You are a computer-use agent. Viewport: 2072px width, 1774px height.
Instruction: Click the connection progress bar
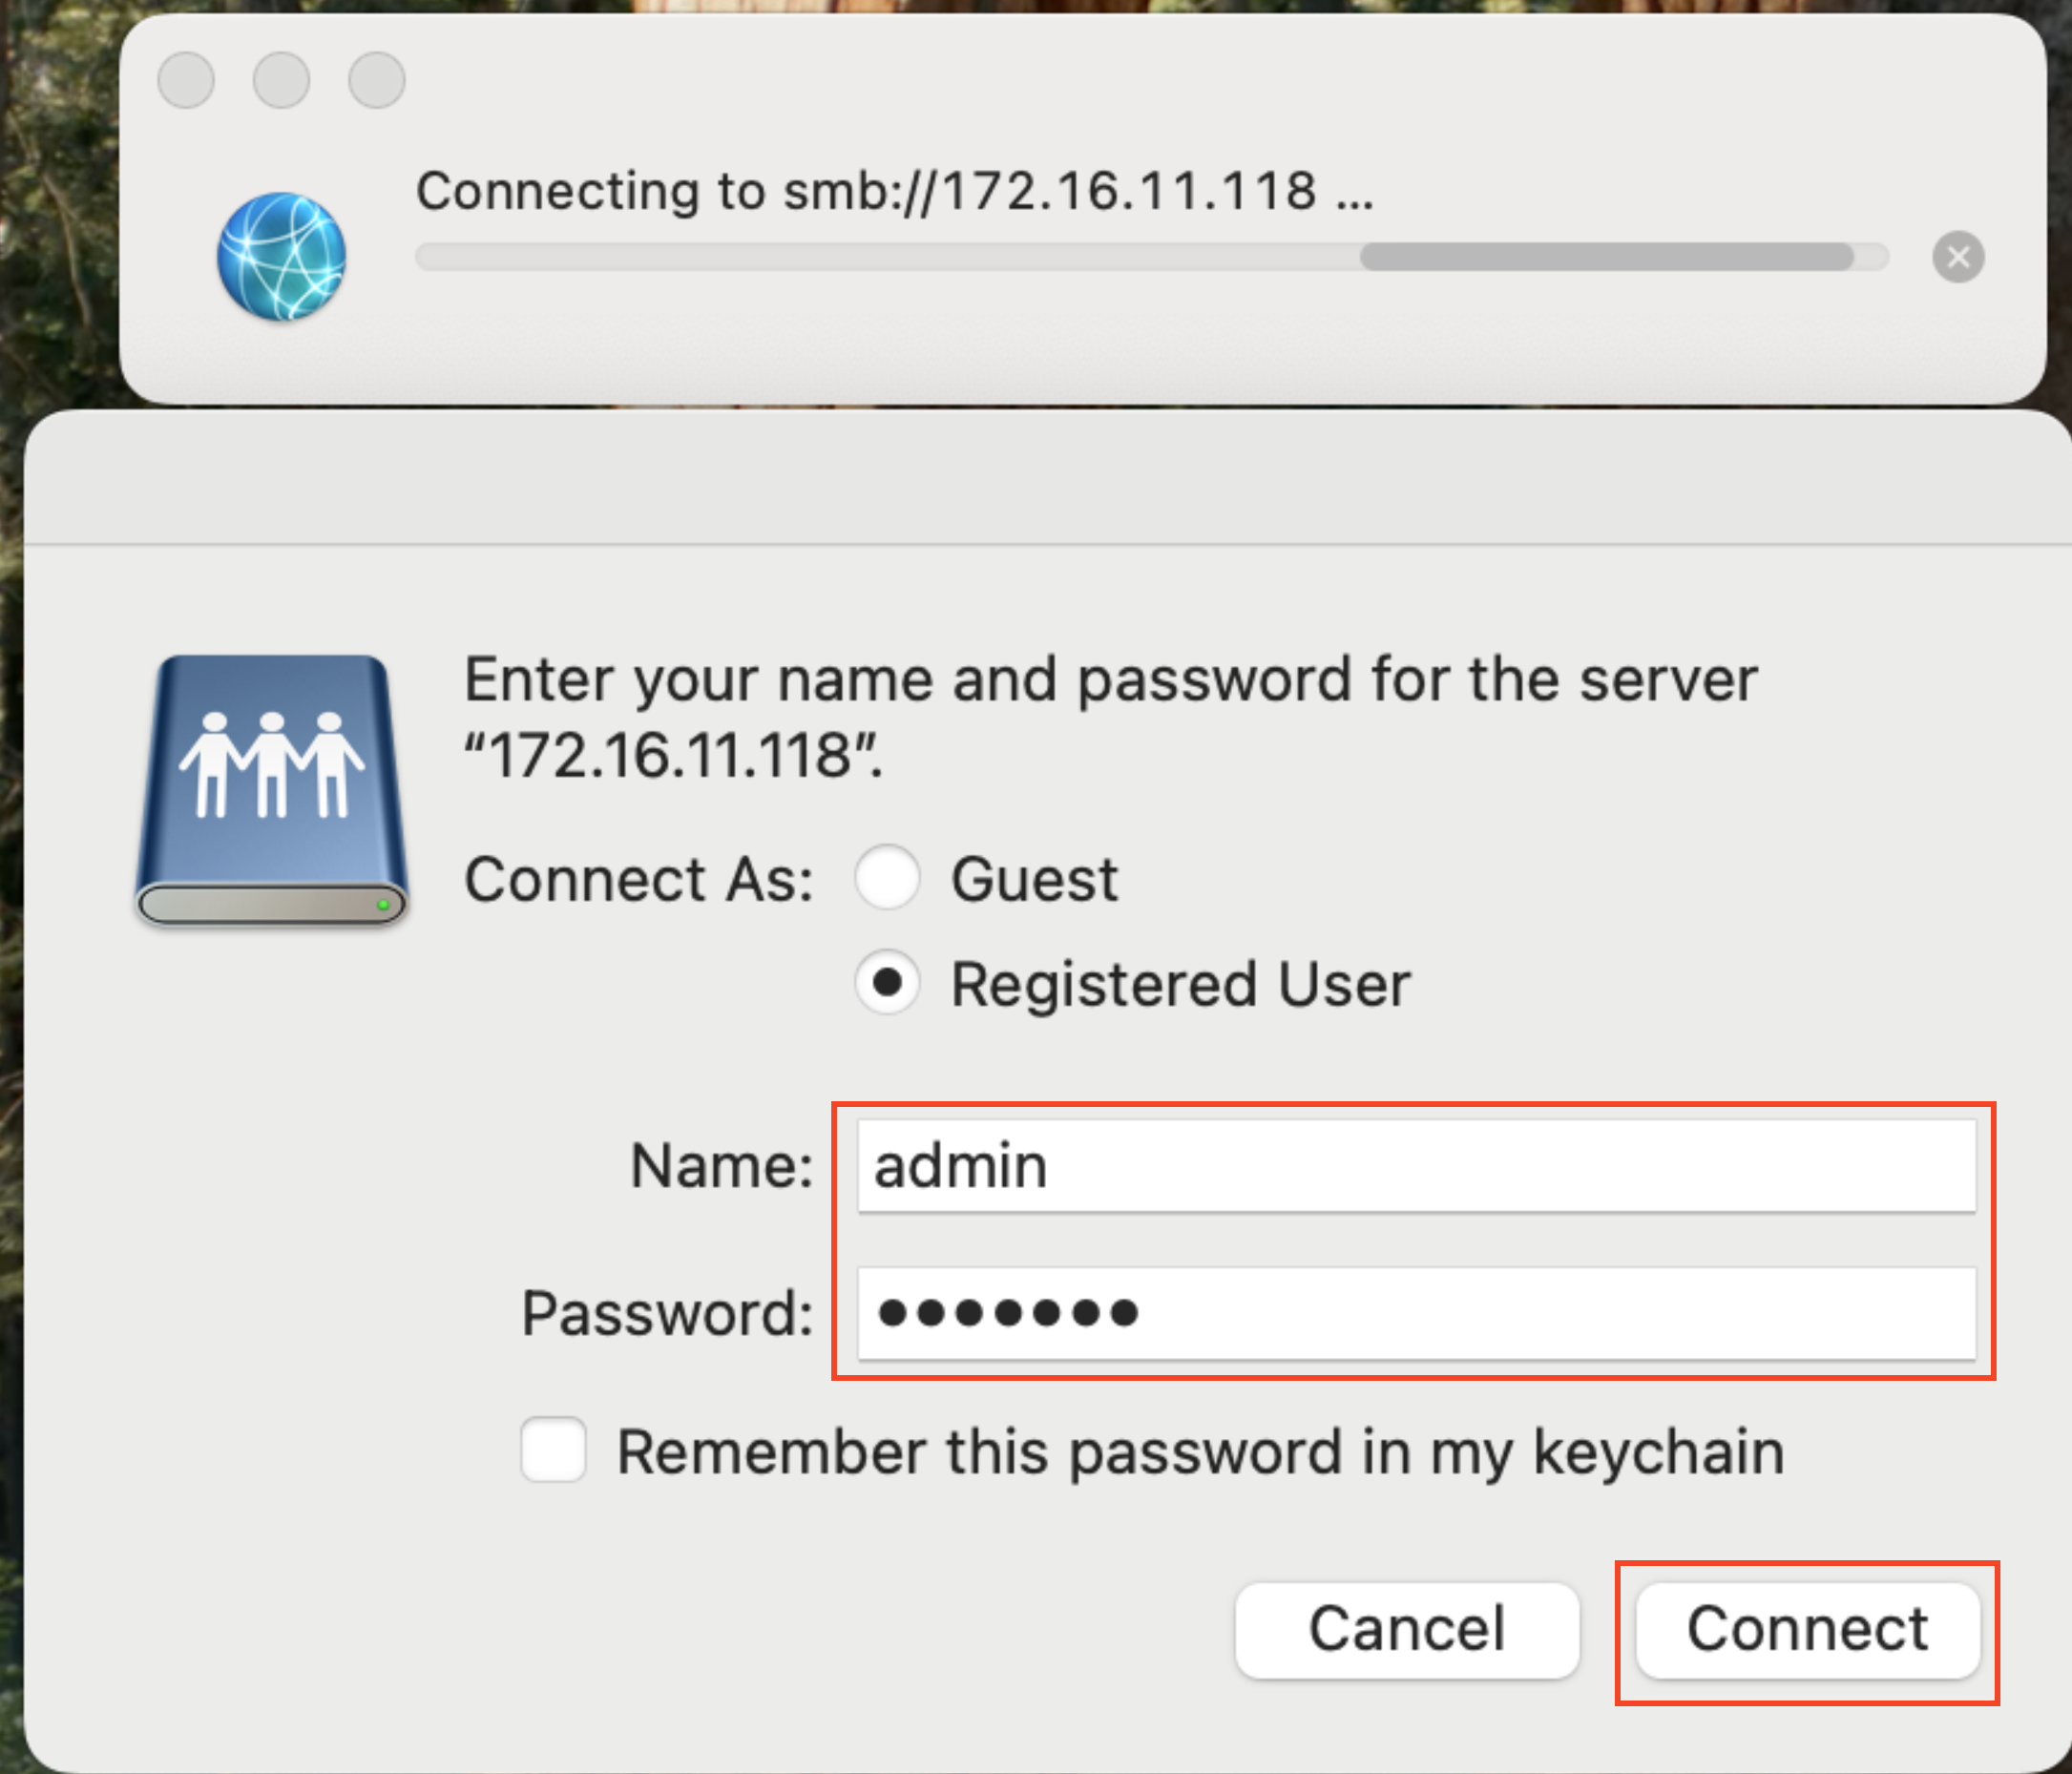(1150, 257)
